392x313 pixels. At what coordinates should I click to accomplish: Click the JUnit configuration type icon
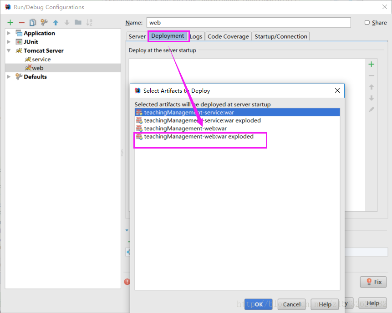19,42
